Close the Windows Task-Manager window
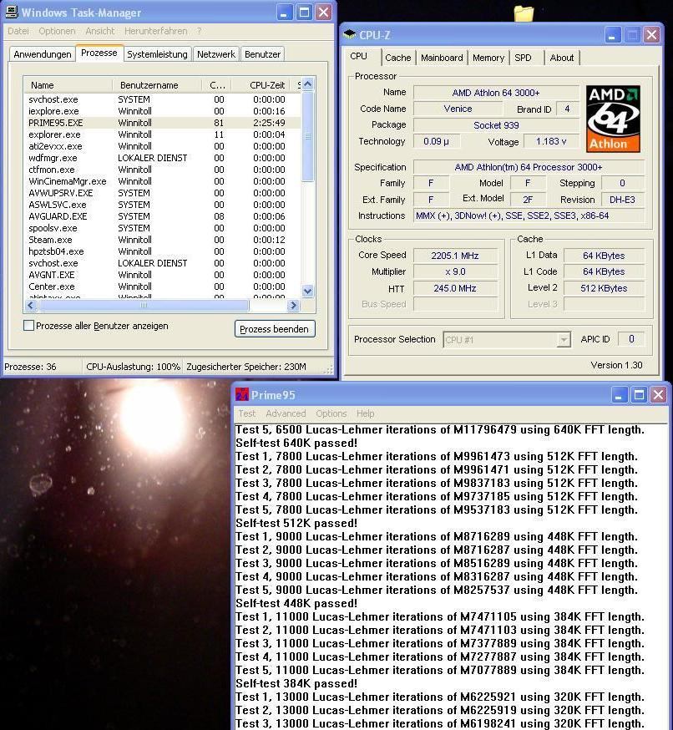The image size is (673, 730). 323,13
